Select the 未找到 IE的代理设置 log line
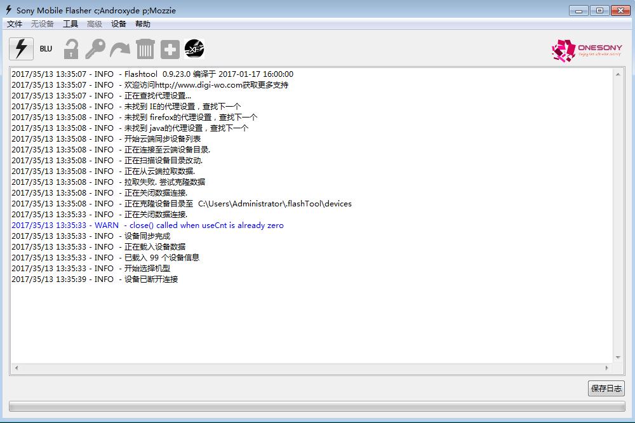Image resolution: width=635 pixels, height=423 pixels. (126, 107)
